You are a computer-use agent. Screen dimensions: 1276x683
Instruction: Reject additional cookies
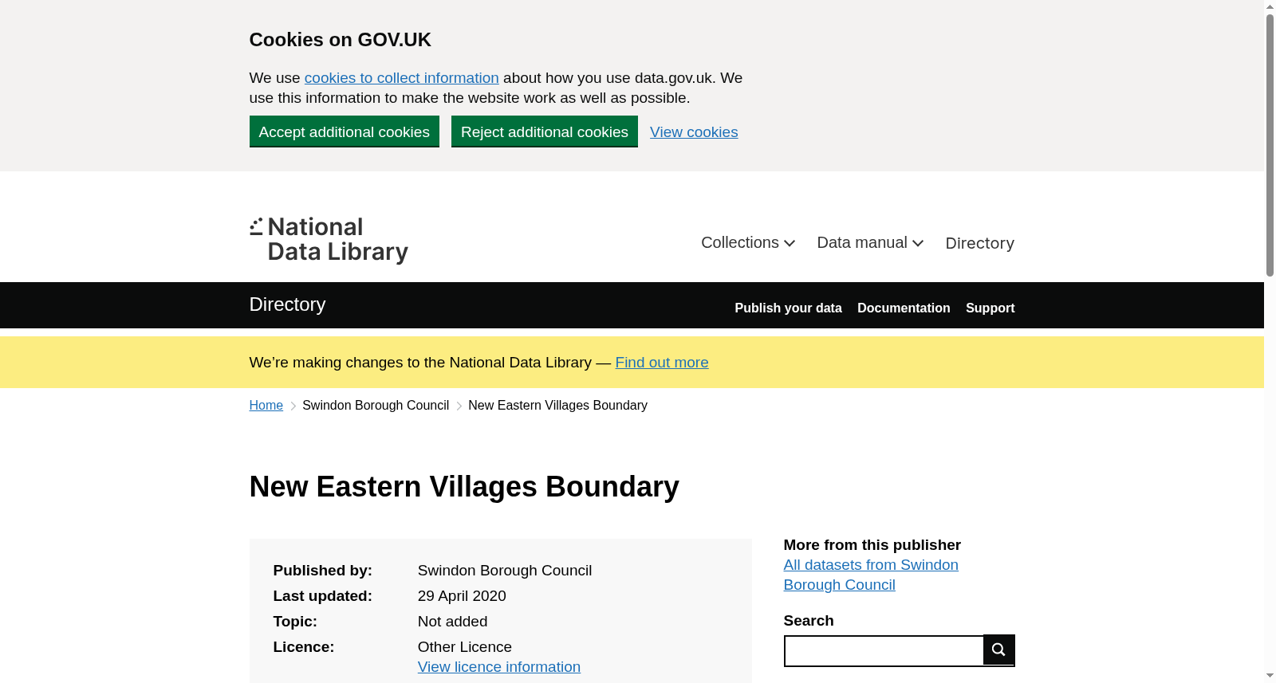[x=545, y=131]
